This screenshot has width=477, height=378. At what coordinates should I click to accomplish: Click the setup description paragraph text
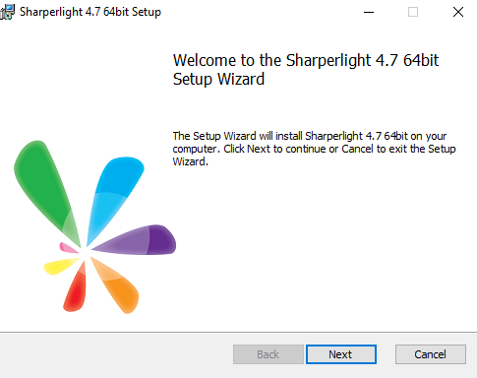[x=314, y=149]
